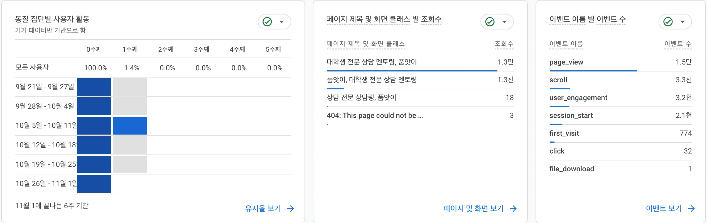
Task: Click the 0주째 cell for 10월 26일 - 11월 1일
Action: 94,184
